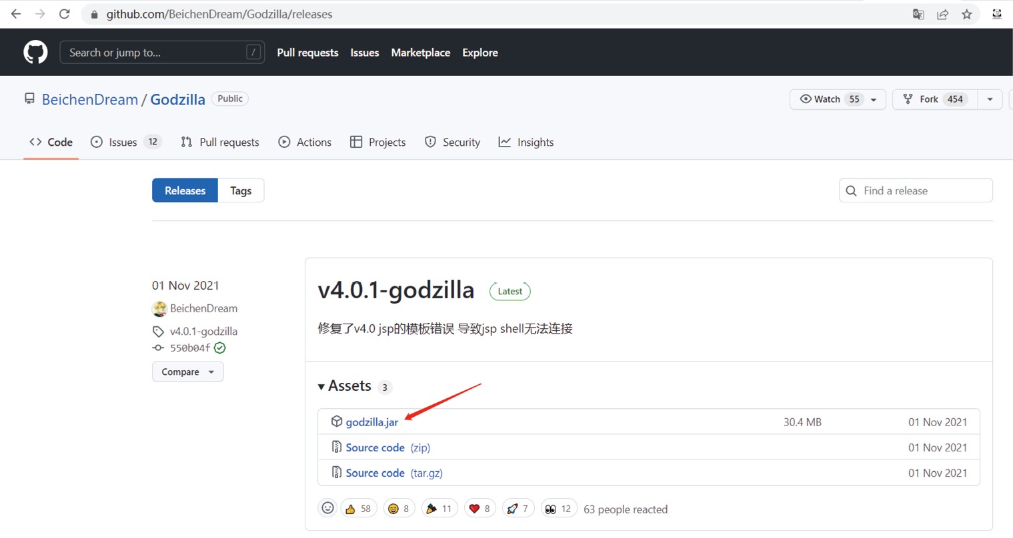
Task: Open the BeichenDream owner link
Action: click(x=90, y=99)
